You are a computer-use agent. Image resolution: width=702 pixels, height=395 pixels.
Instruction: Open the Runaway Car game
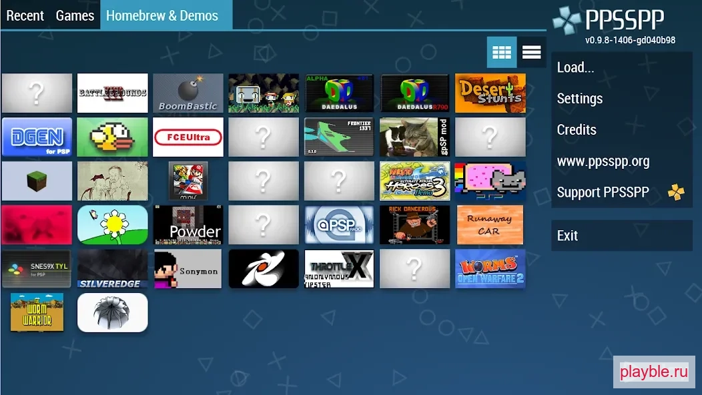(490, 225)
